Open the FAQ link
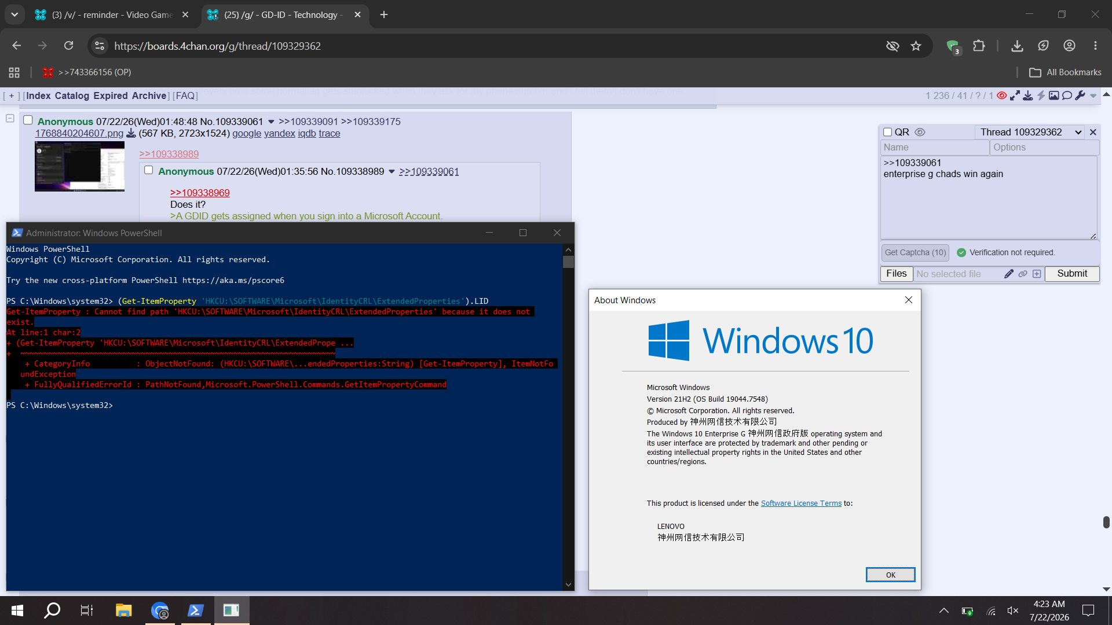Screen dimensions: 1112x625 click(x=185, y=96)
